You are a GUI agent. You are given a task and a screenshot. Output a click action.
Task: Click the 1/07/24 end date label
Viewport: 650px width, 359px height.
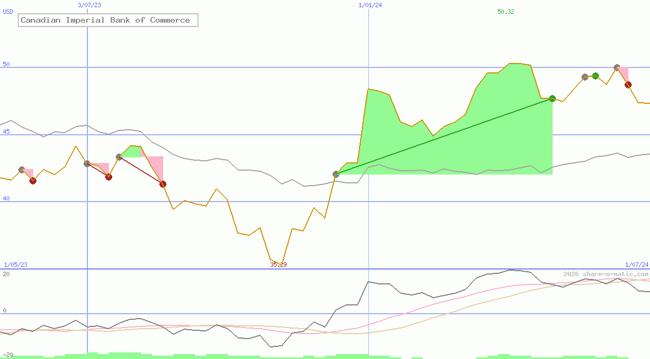point(637,265)
